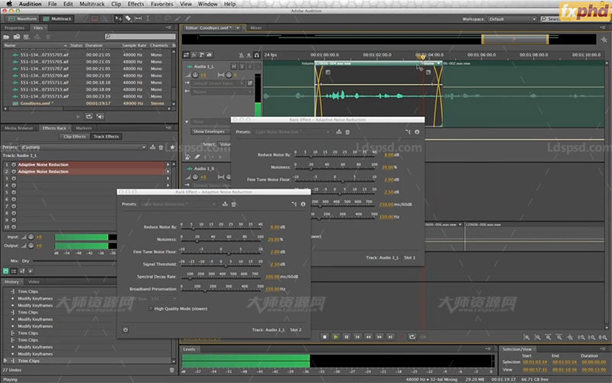Click the Show Envelopes button
This screenshot has width=612, height=383.
(x=209, y=131)
